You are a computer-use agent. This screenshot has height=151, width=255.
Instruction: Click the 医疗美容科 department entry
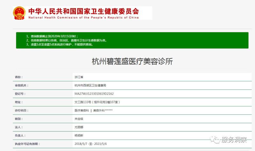pos(81,110)
